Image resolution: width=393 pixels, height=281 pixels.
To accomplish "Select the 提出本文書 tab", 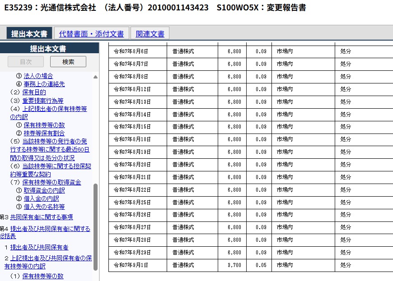I will 29,34.
